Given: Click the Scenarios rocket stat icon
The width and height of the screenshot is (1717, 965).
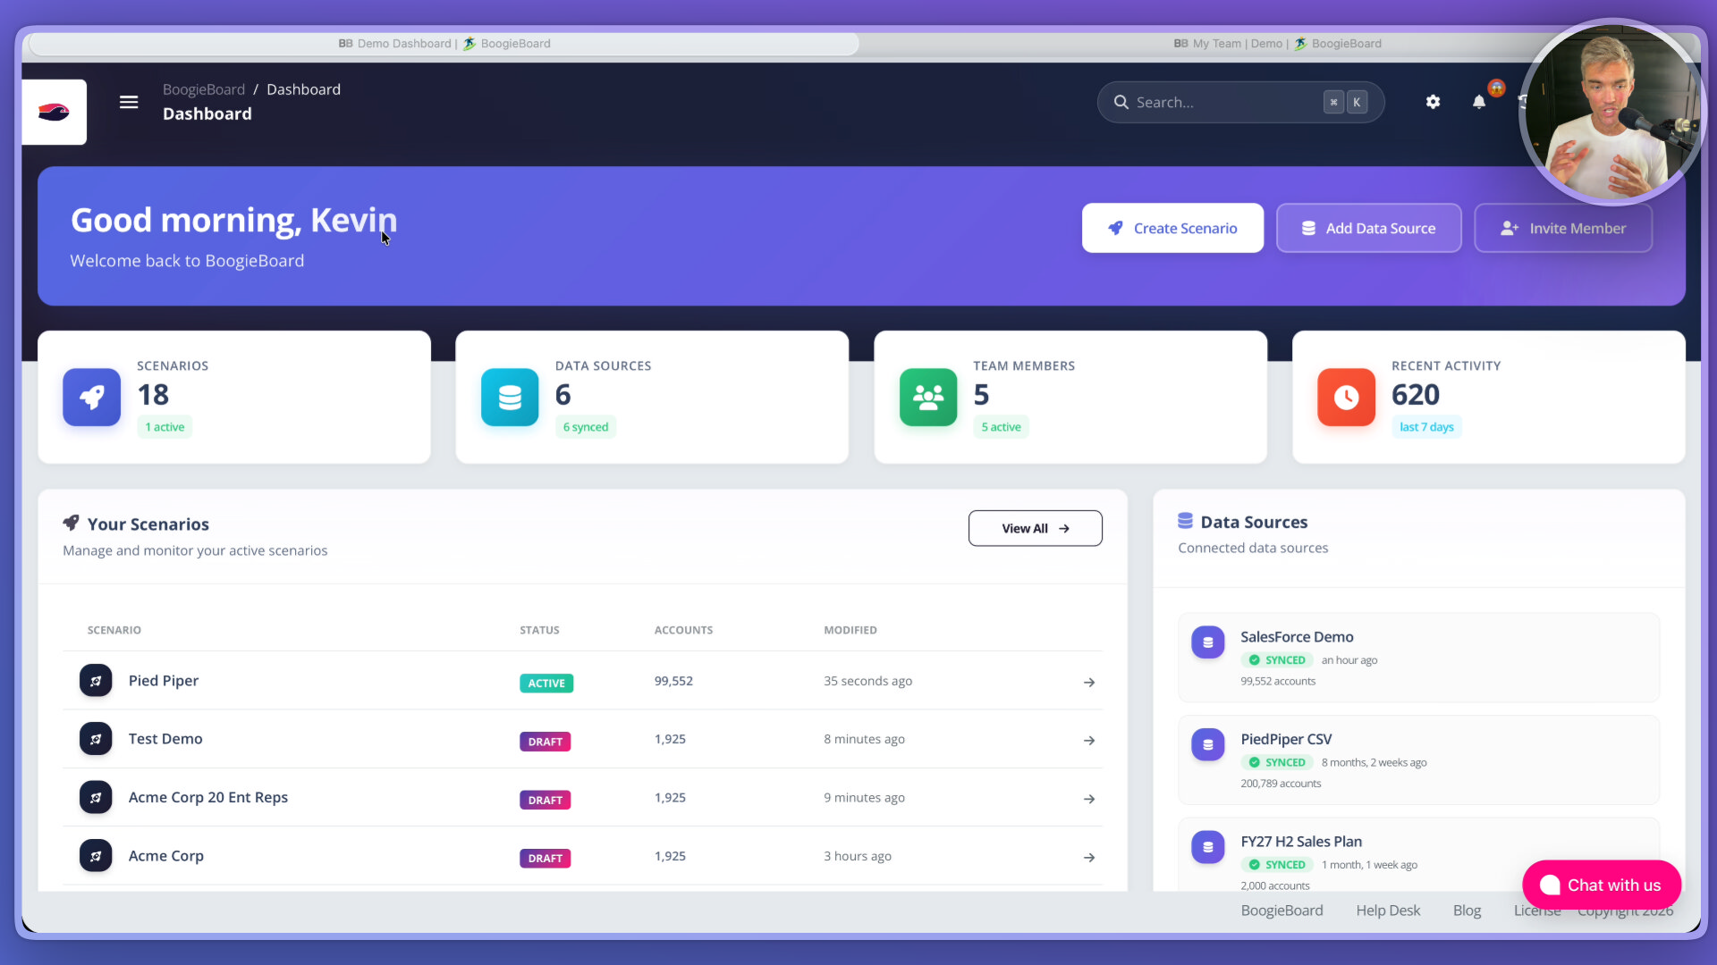Looking at the screenshot, I should pos(91,397).
